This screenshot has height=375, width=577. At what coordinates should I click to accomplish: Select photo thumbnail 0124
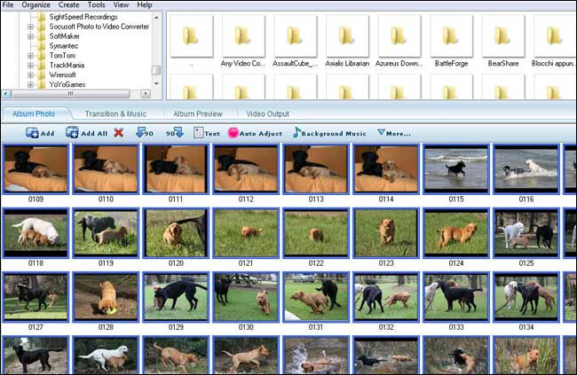456,233
